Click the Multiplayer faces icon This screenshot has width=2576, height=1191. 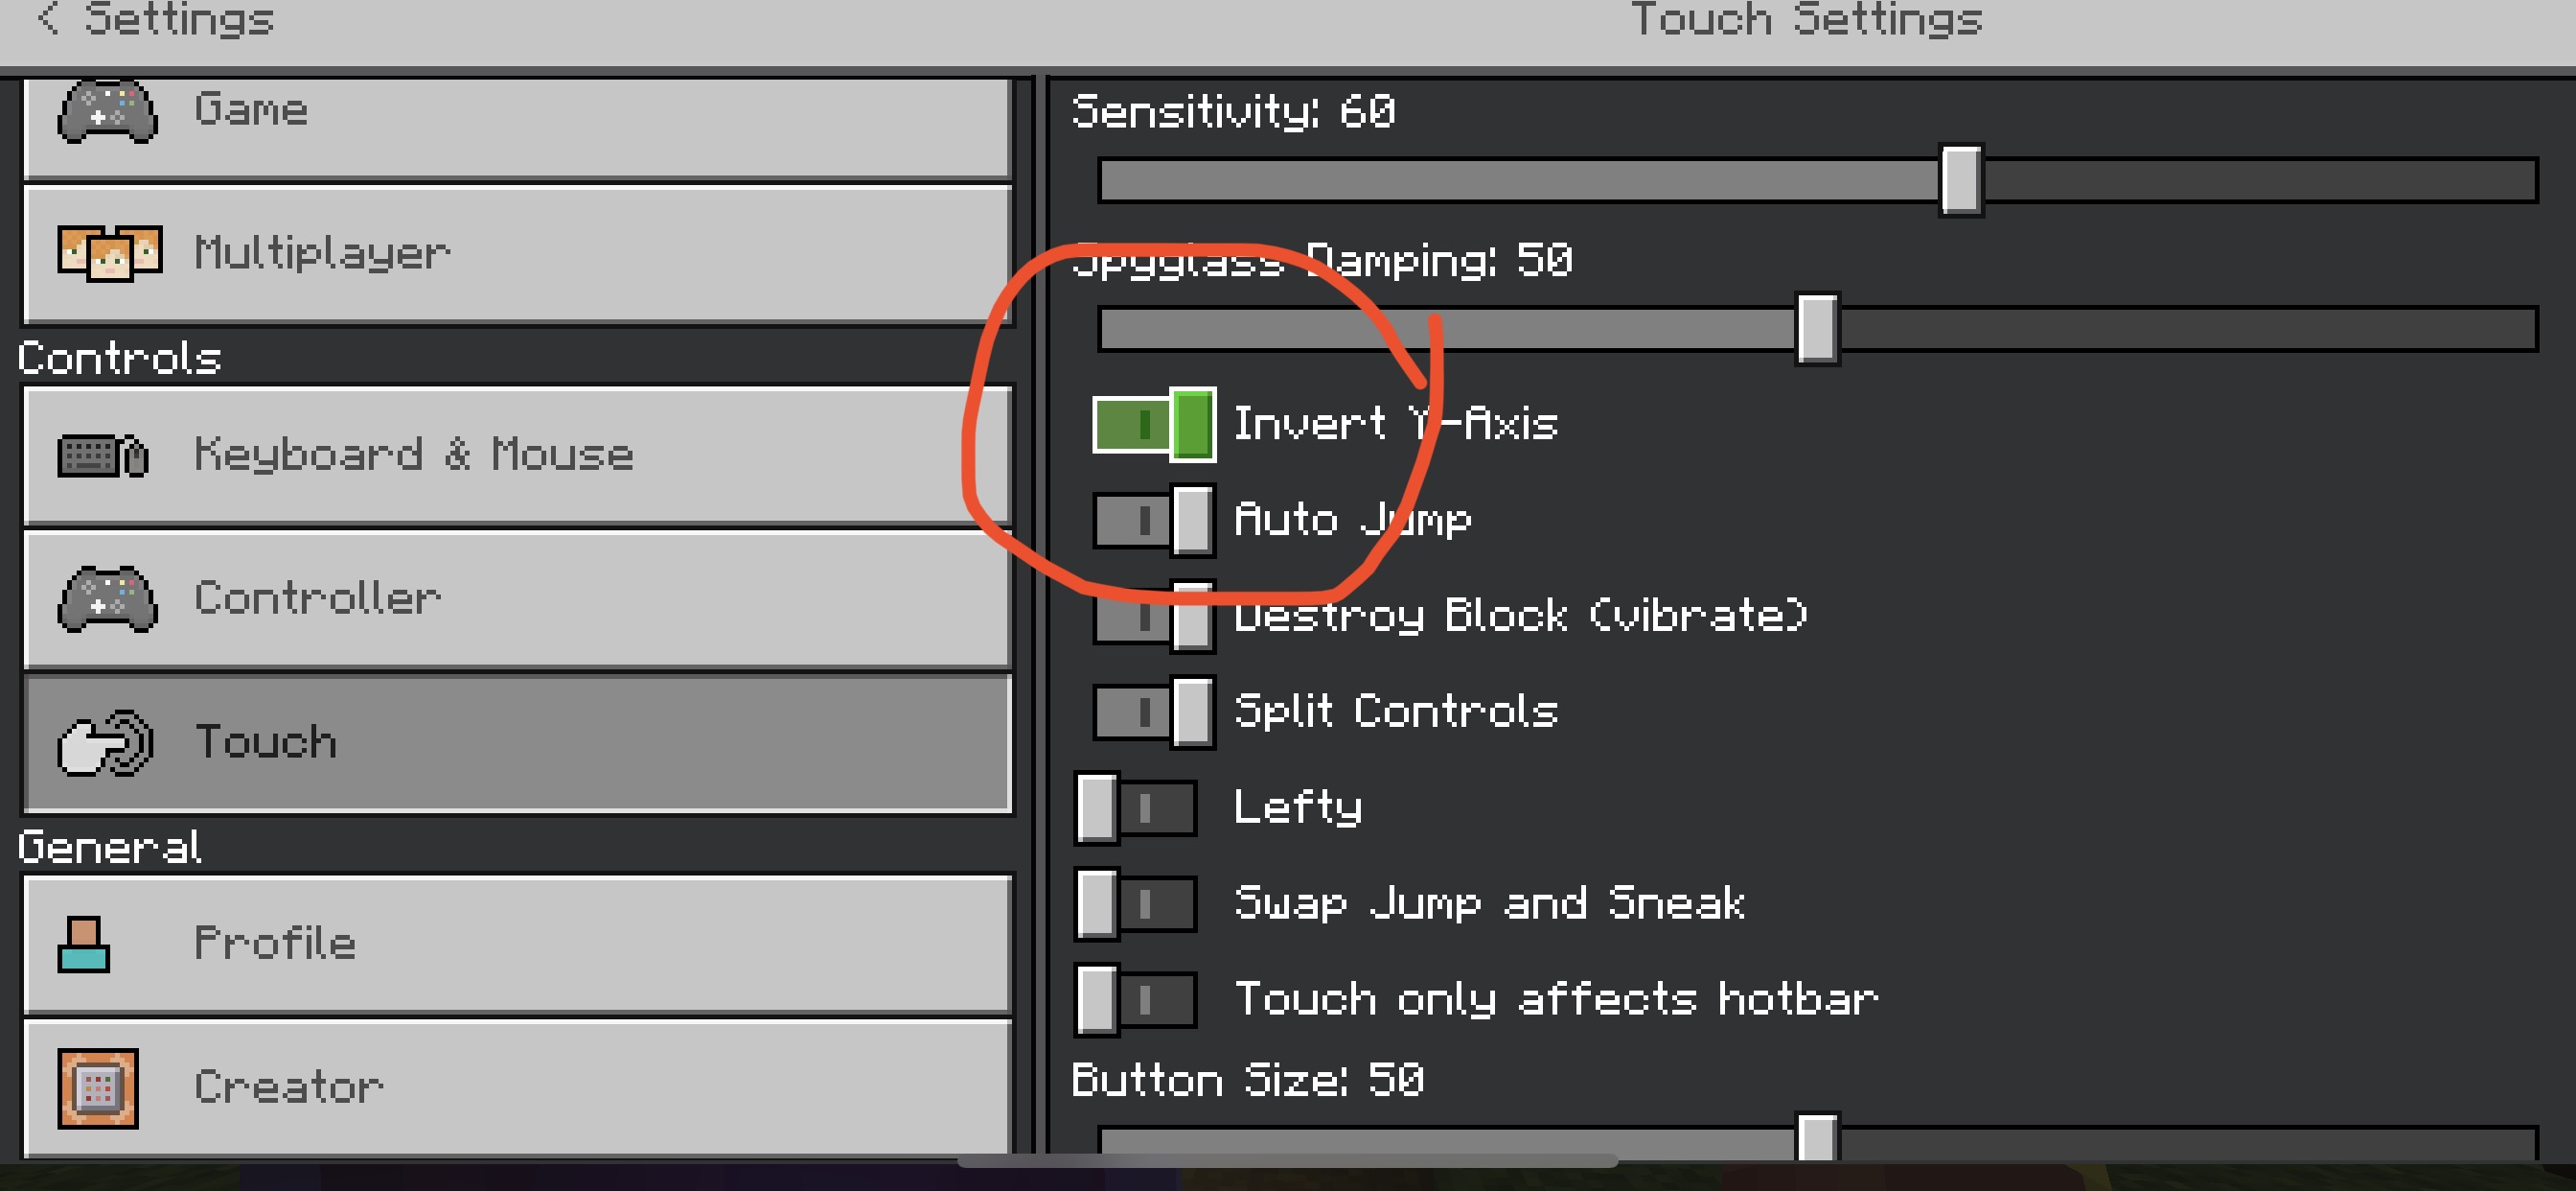110,252
